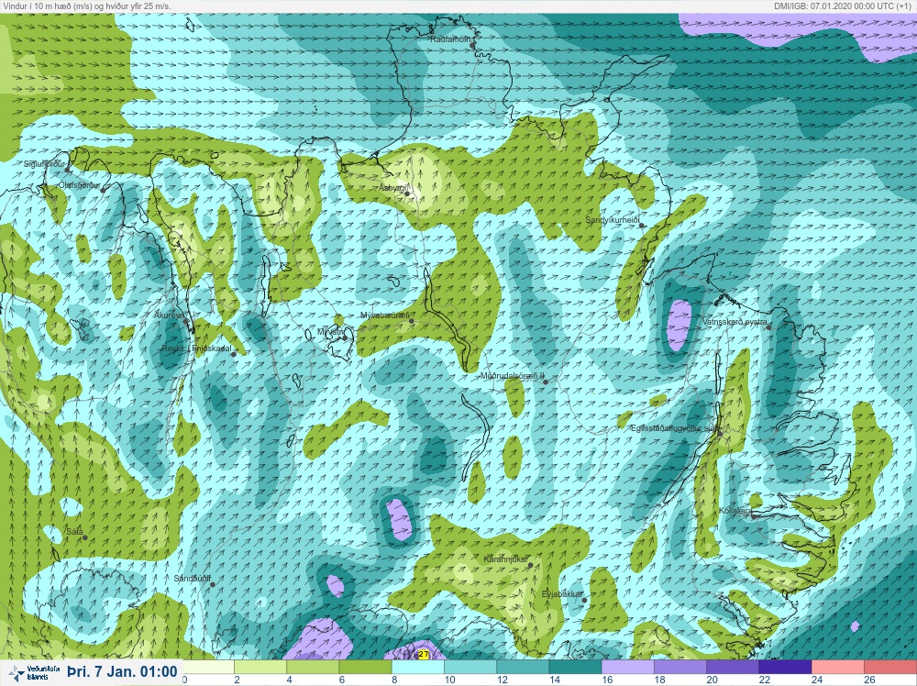Screen dimensions: 917x686
Task: Click the 'Raufarhöfn' place label
Action: pyautogui.click(x=451, y=39)
